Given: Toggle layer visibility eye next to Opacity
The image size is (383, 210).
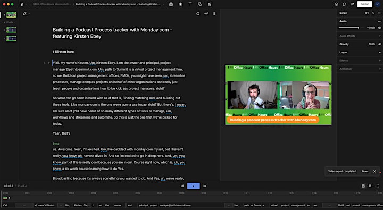Looking at the screenshot, I should pyautogui.click(x=380, y=44).
